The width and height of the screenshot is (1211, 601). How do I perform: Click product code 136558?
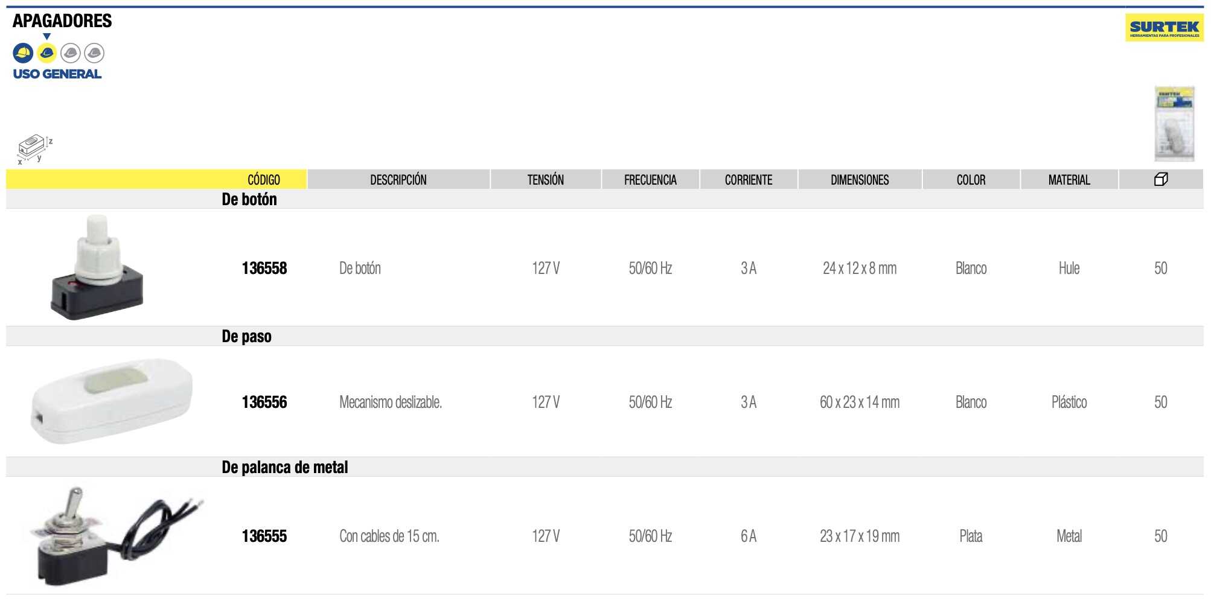pos(264,269)
